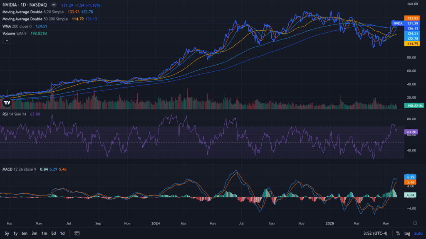Click the 20.00 price scale value

(x=411, y=98)
